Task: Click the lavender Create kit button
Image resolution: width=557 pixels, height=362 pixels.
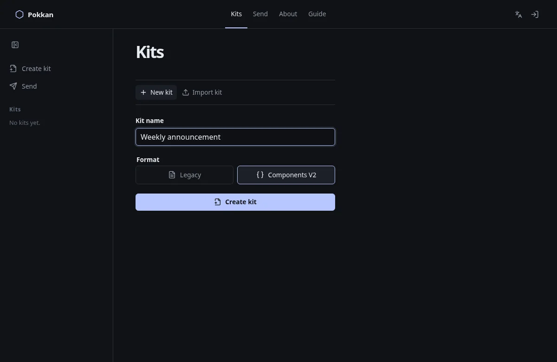Action: [235, 202]
